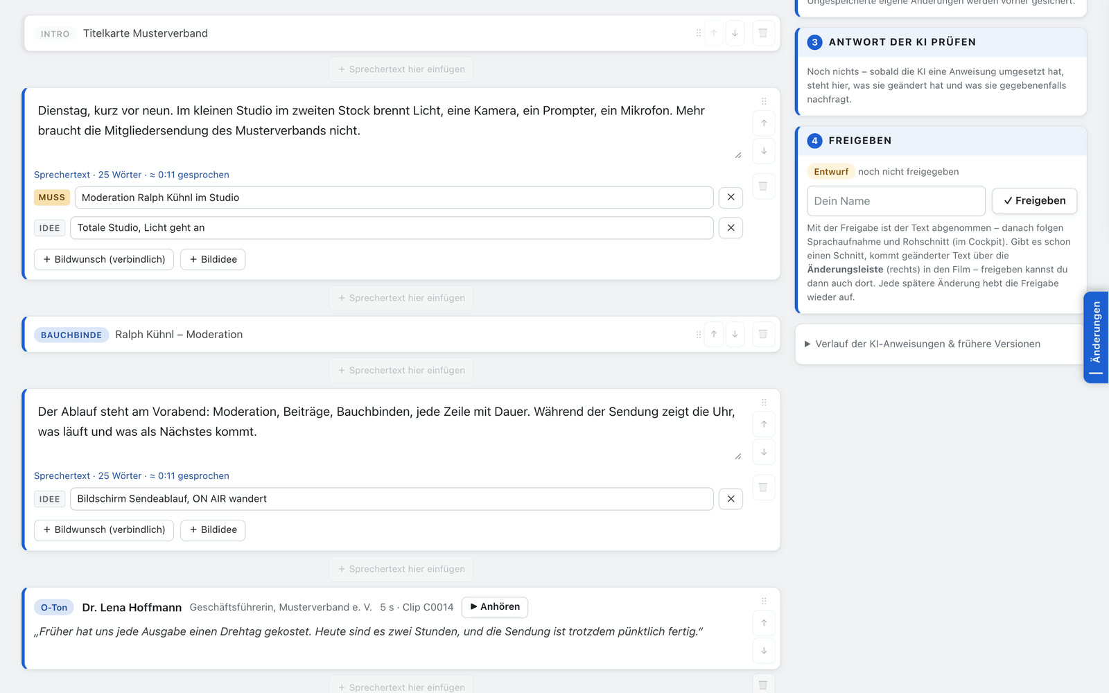Move the 'Der Ablauf steht am Vorabend' block up
Viewport: 1109px width, 693px height.
tap(764, 424)
